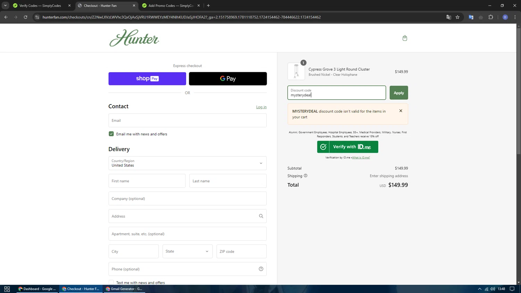This screenshot has height=293, width=521.
Task: Switch to Verify Codes — SimplyCodes tab
Action: pyautogui.click(x=40, y=6)
